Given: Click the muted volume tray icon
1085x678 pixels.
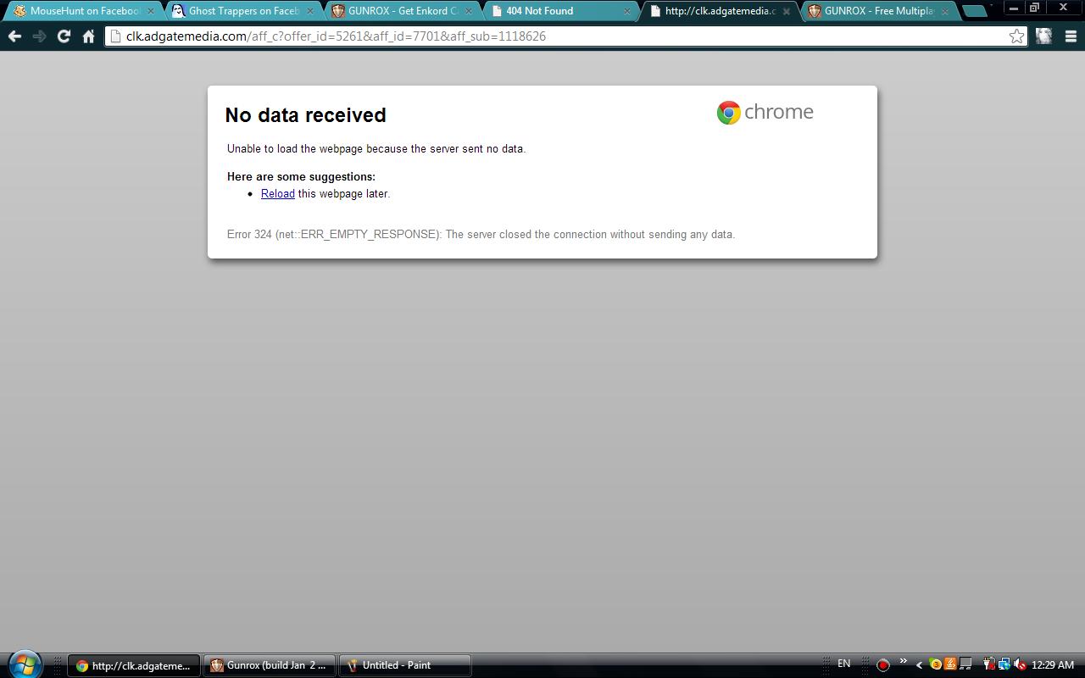Looking at the screenshot, I should click(x=1020, y=664).
